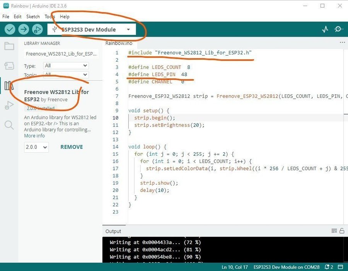Click the Output panel label
Screen dimensions: 348x271
click(x=113, y=231)
